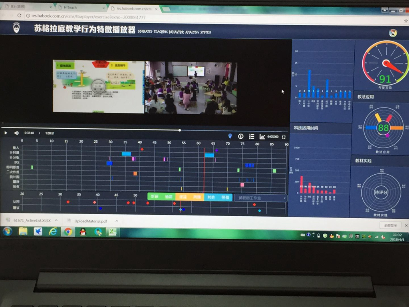Mute the video with speaker icon
Screen dimensions: 409x307
(x=16, y=133)
